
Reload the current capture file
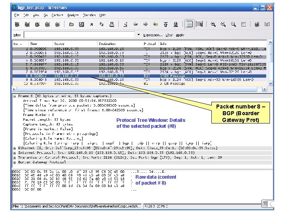tap(102, 24)
